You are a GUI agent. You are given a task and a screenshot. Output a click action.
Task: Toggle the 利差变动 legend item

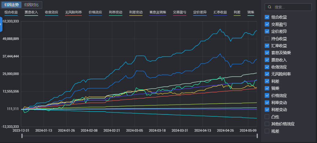(136, 12)
